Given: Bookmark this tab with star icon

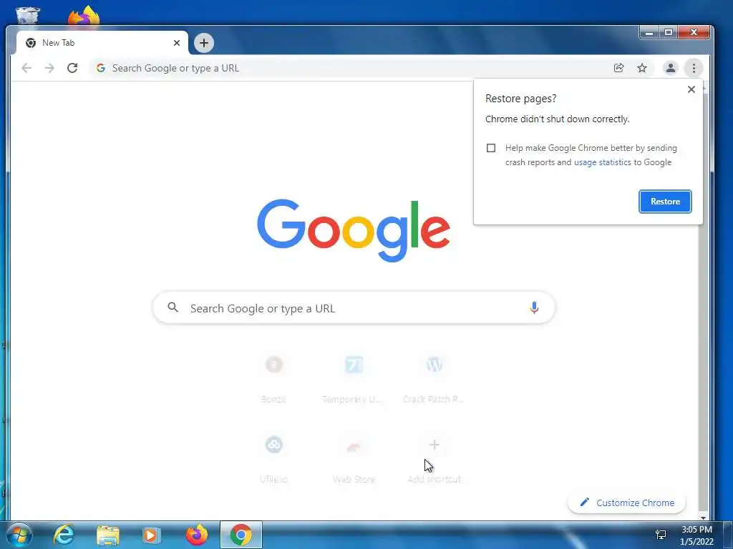Looking at the screenshot, I should pos(642,68).
